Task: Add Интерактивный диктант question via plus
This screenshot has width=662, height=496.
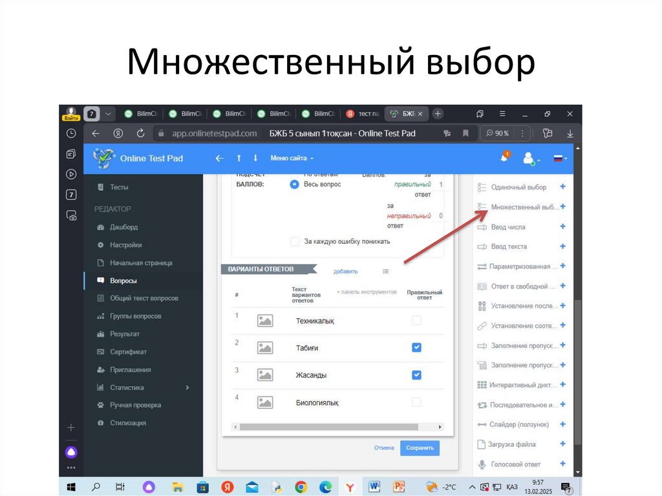Action: tap(562, 385)
